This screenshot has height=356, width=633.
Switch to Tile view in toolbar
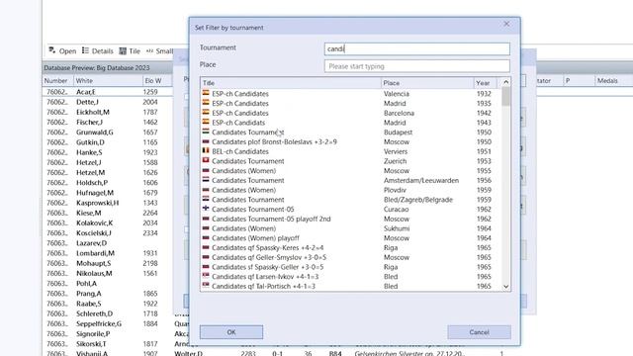[130, 50]
